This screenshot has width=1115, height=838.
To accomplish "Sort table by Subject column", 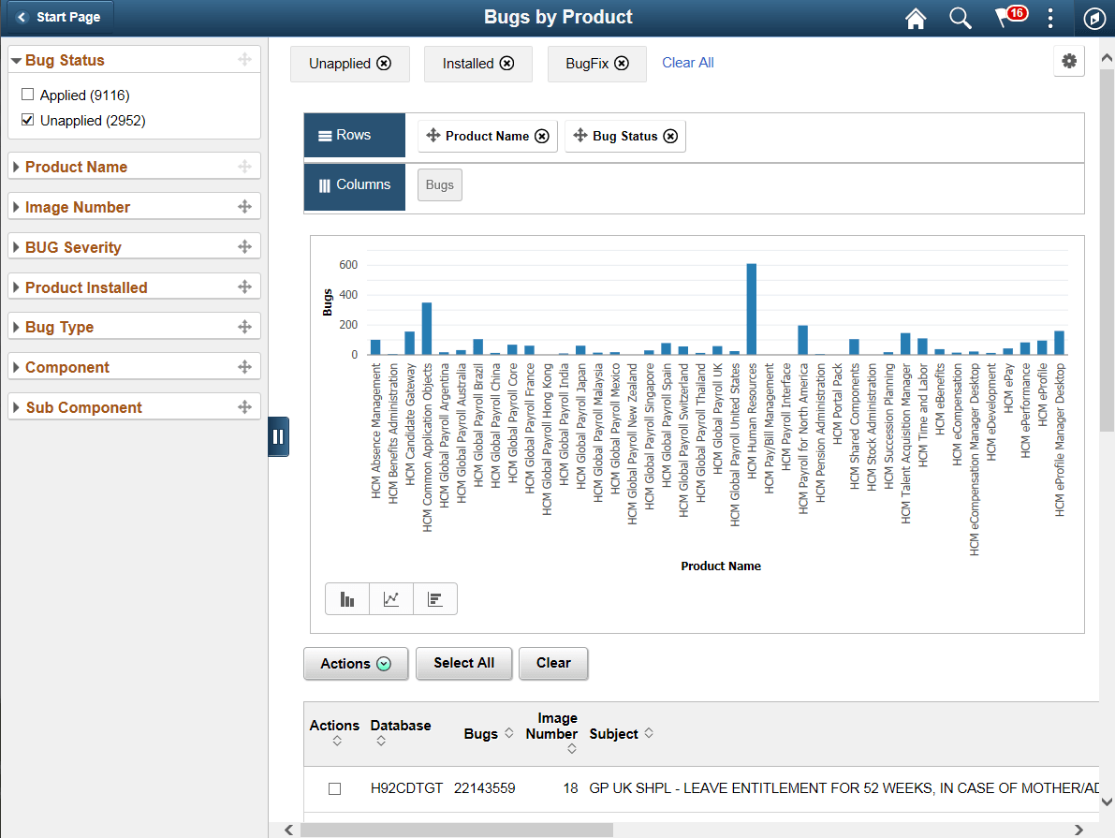I will tap(649, 733).
